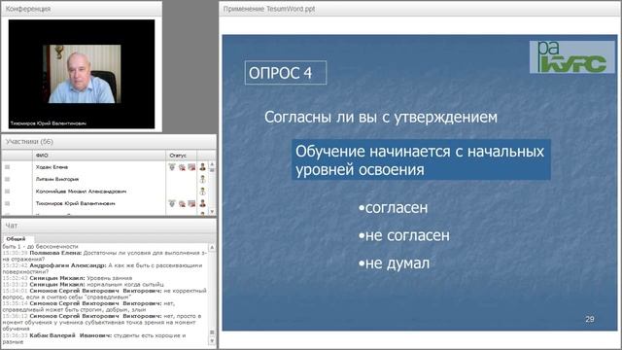Click Симонов 15:36 'просто в момент обучения' message
This screenshot has height=350, width=622.
point(102,322)
